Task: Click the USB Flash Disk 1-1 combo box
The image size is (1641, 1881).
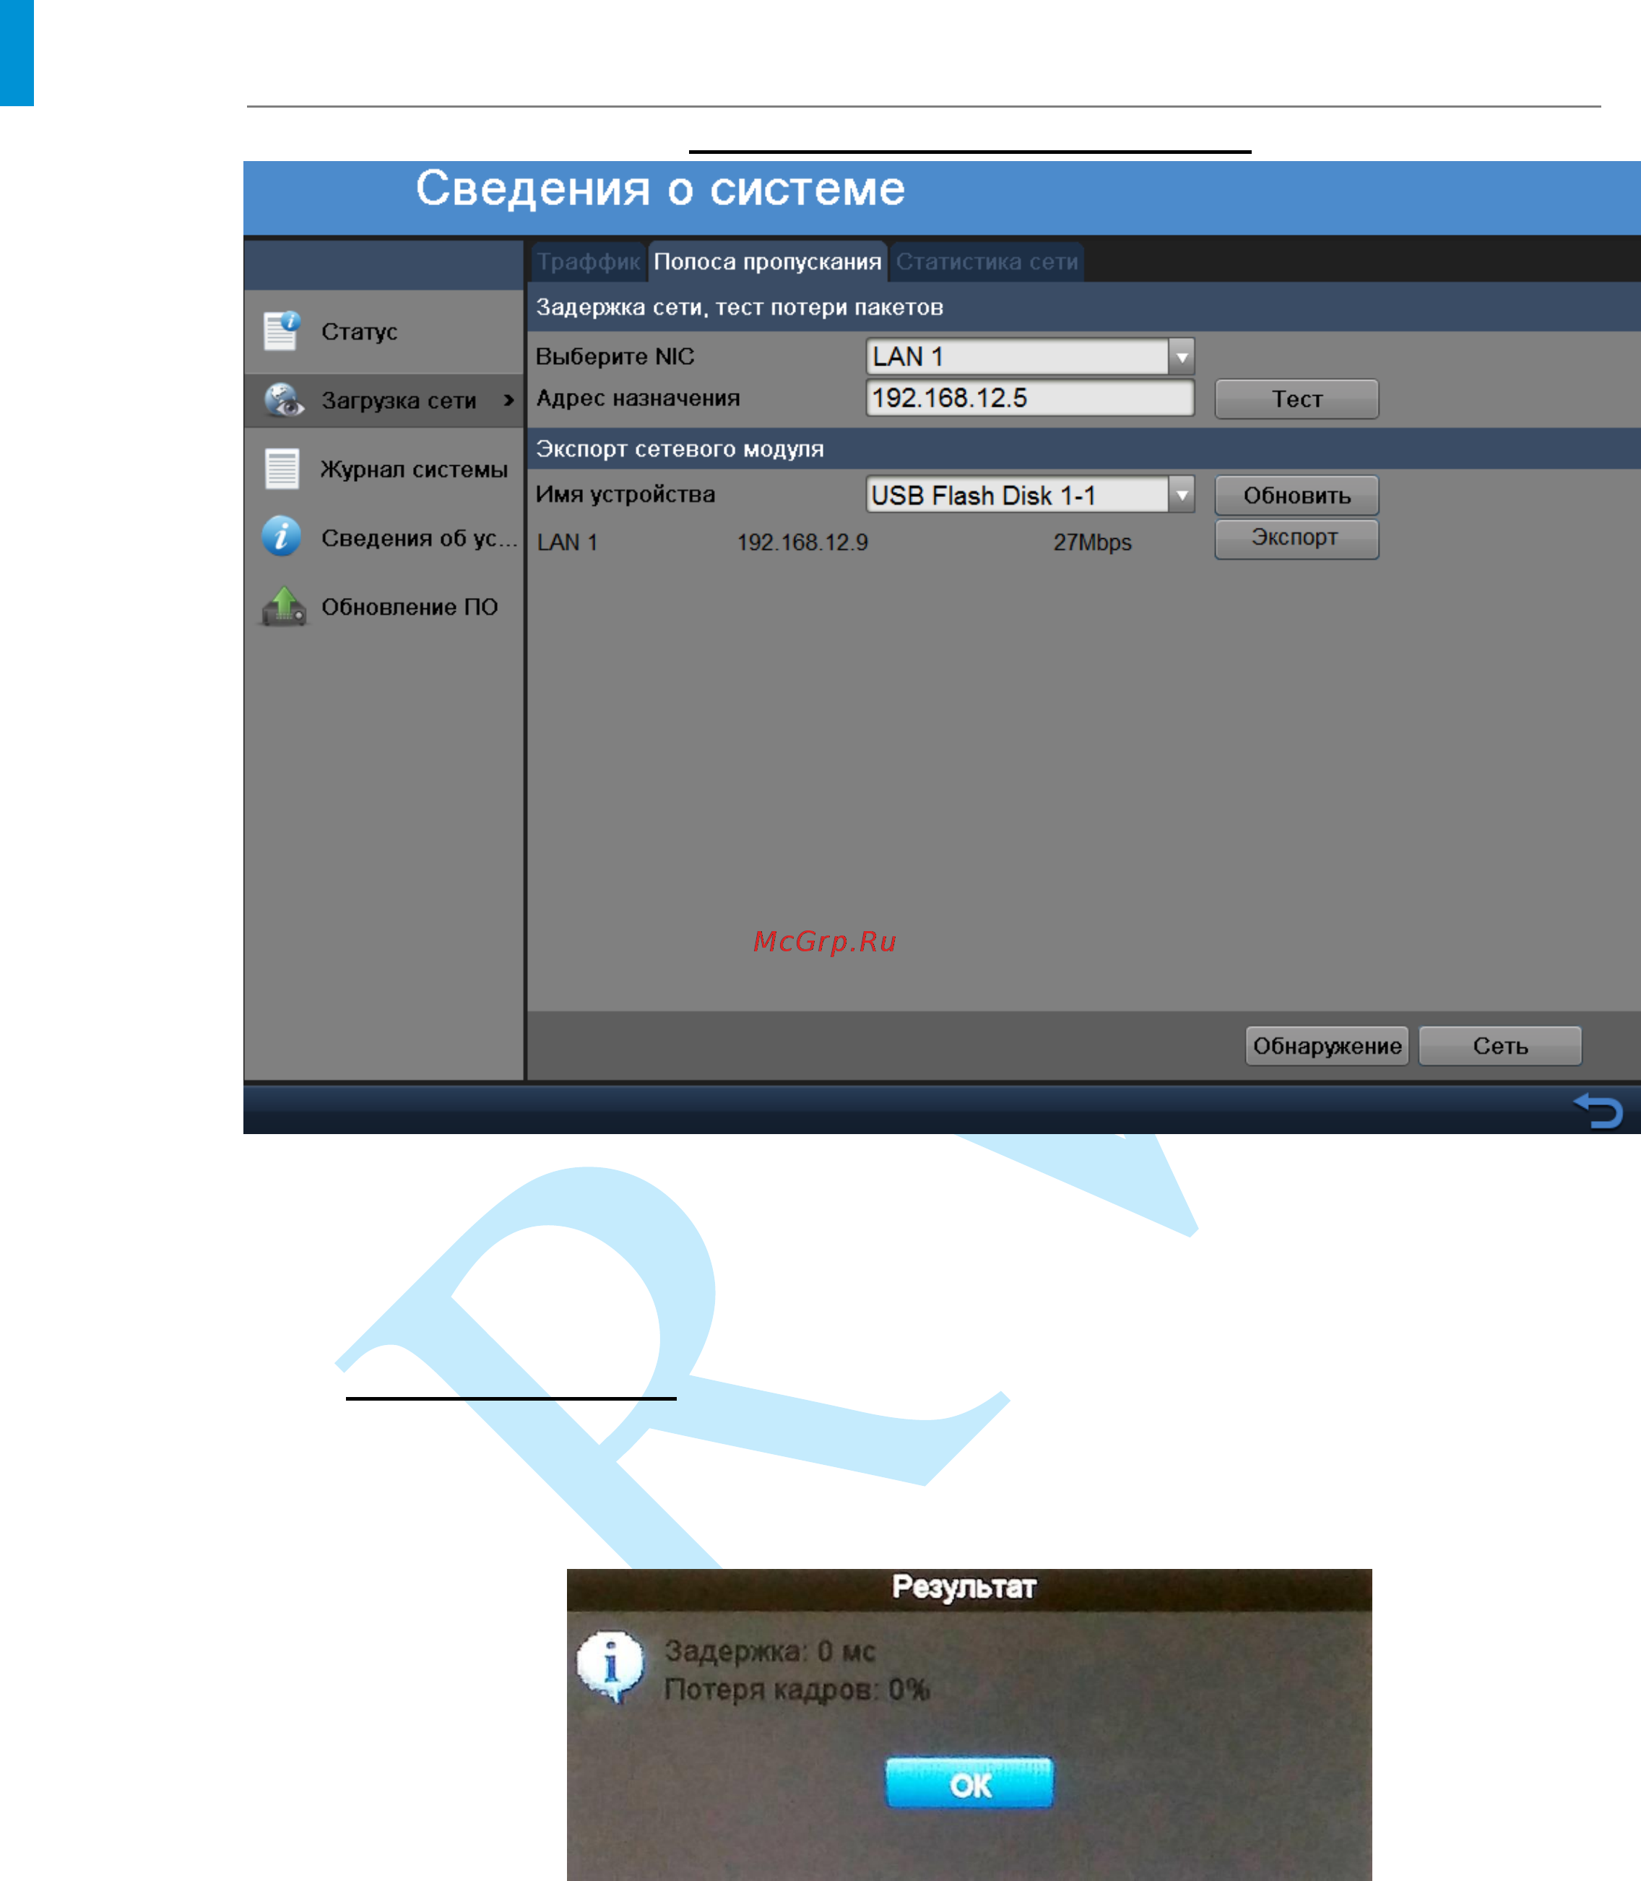Action: pos(1029,496)
